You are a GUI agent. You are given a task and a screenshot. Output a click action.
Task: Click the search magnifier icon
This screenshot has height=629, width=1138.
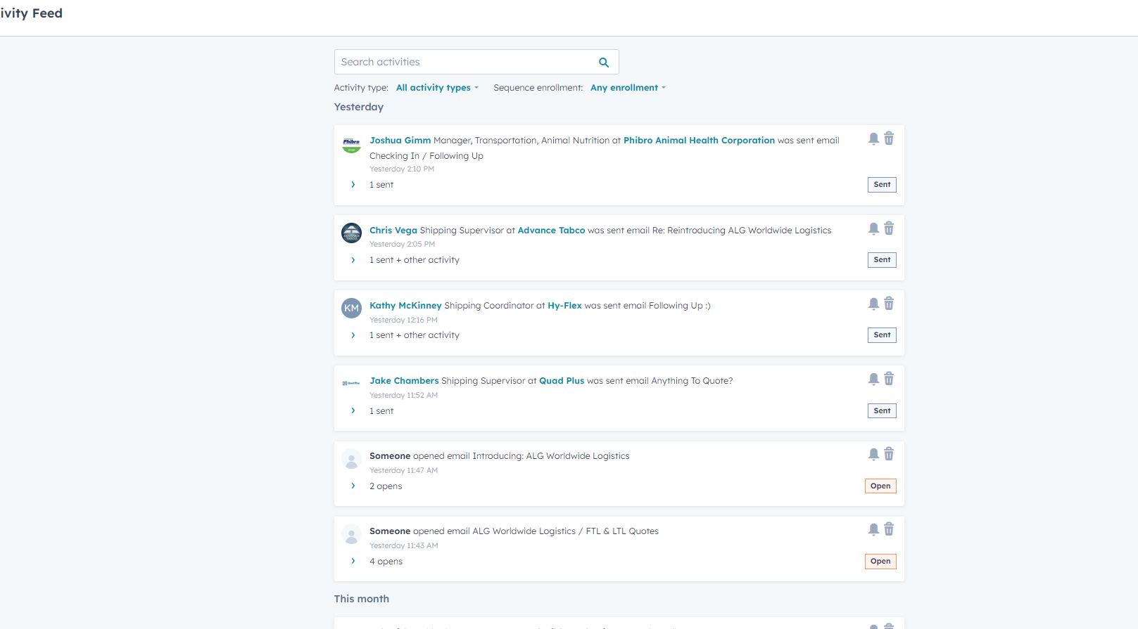coord(604,63)
